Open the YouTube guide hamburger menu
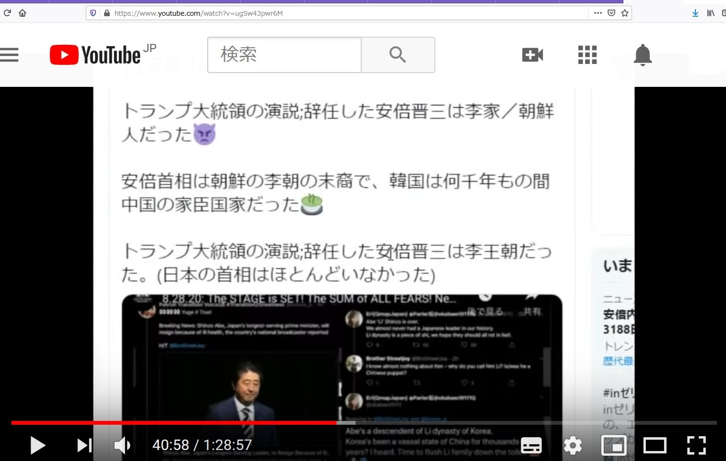Screen dimensions: 726x461 point(9,55)
